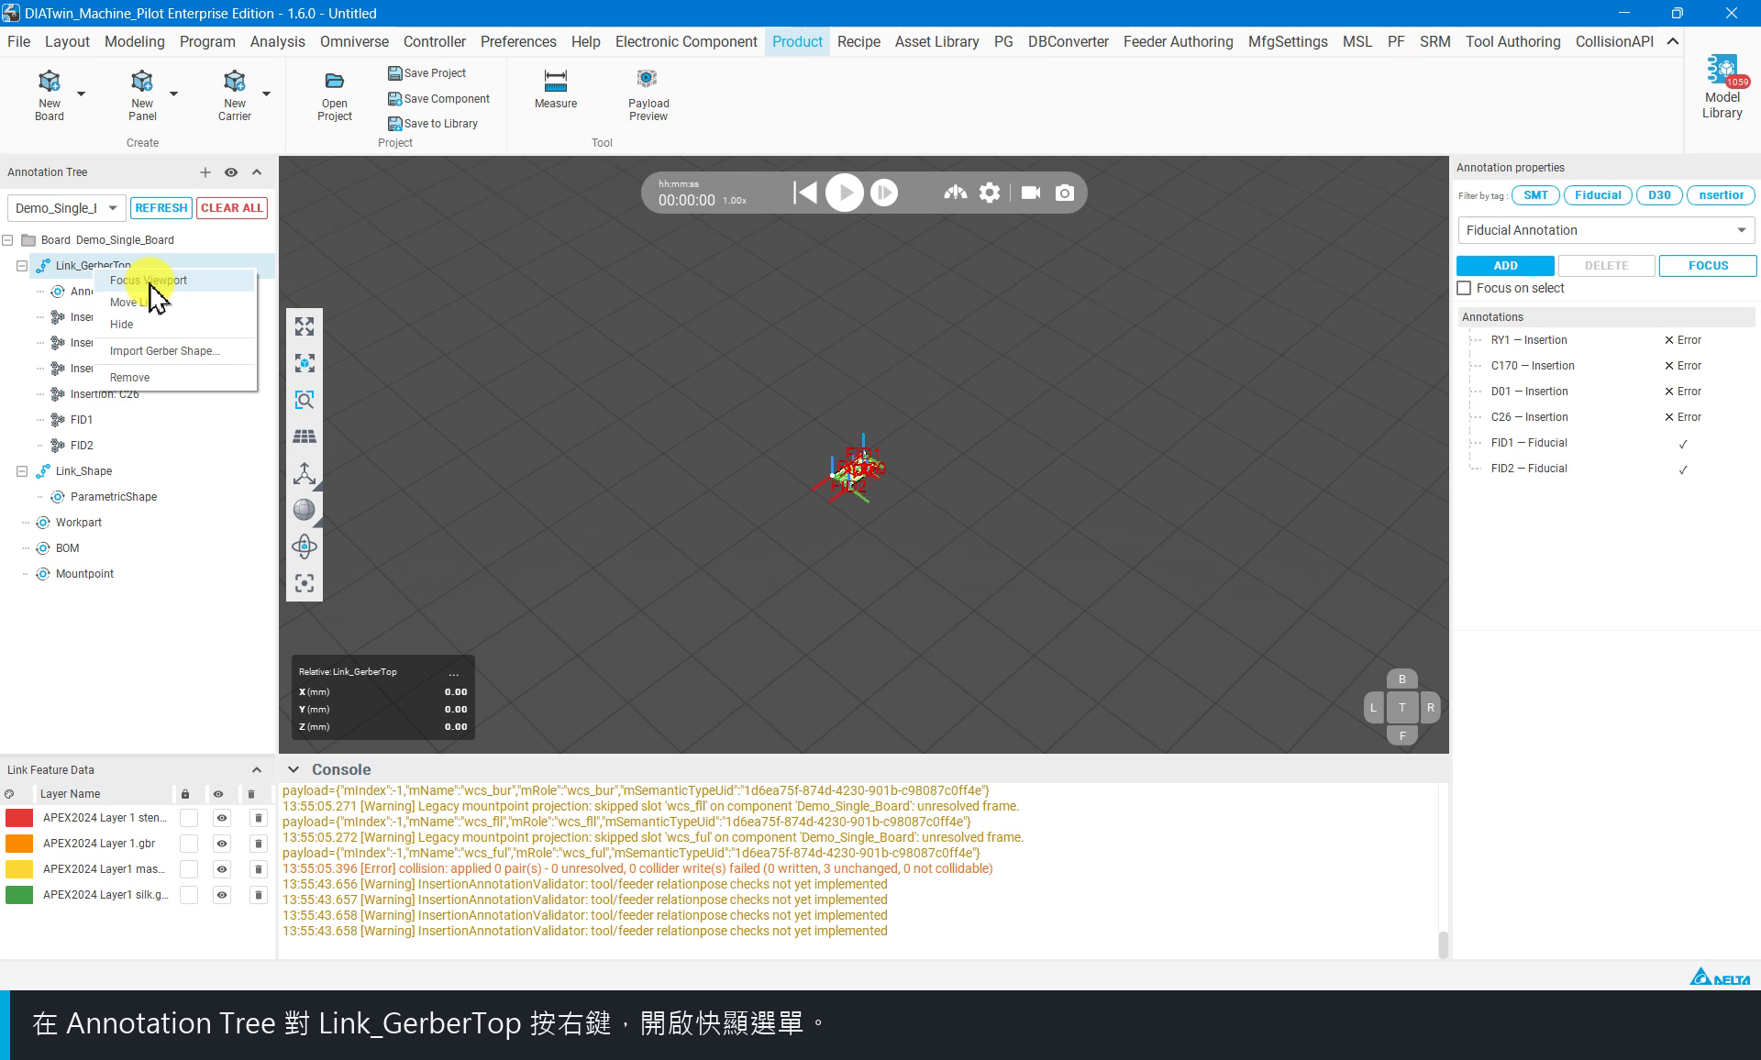Image resolution: width=1761 pixels, height=1060 pixels.
Task: Click the FOCUS annotation button
Action: click(x=1708, y=266)
